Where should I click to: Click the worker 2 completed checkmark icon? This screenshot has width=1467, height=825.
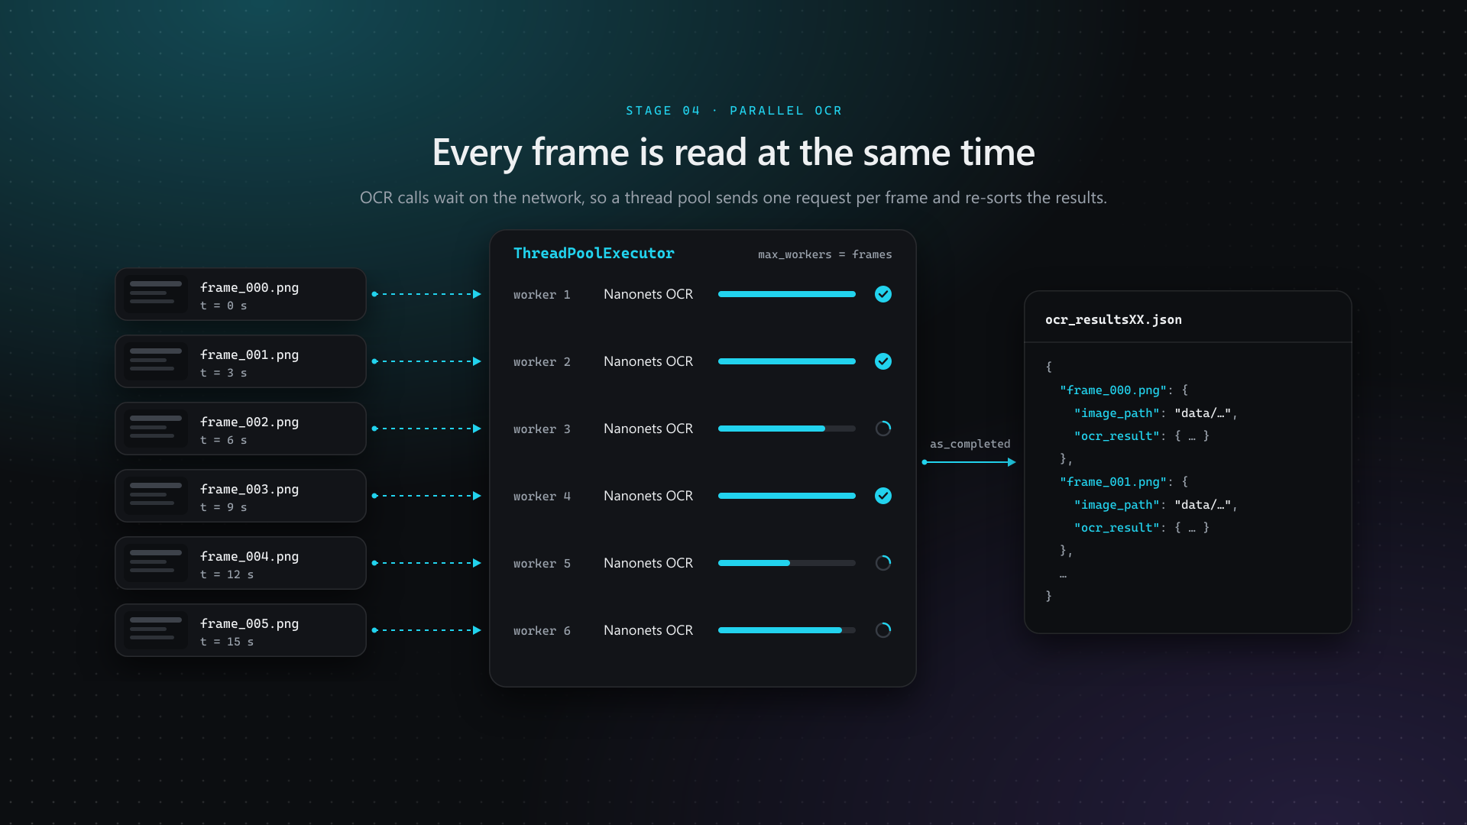[883, 361]
